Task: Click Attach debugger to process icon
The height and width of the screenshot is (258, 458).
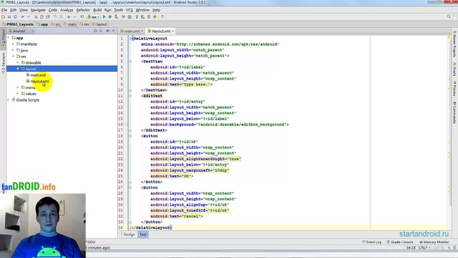Action: pyautogui.click(x=116, y=17)
